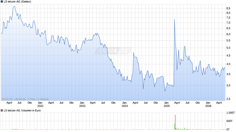Click the 2,5 price axis label

[228, 99]
